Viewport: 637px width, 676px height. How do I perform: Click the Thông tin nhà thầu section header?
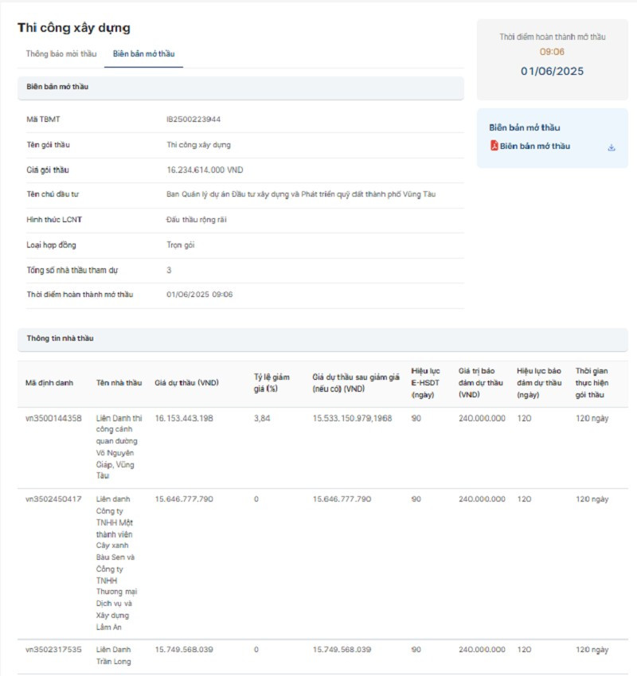(x=60, y=338)
